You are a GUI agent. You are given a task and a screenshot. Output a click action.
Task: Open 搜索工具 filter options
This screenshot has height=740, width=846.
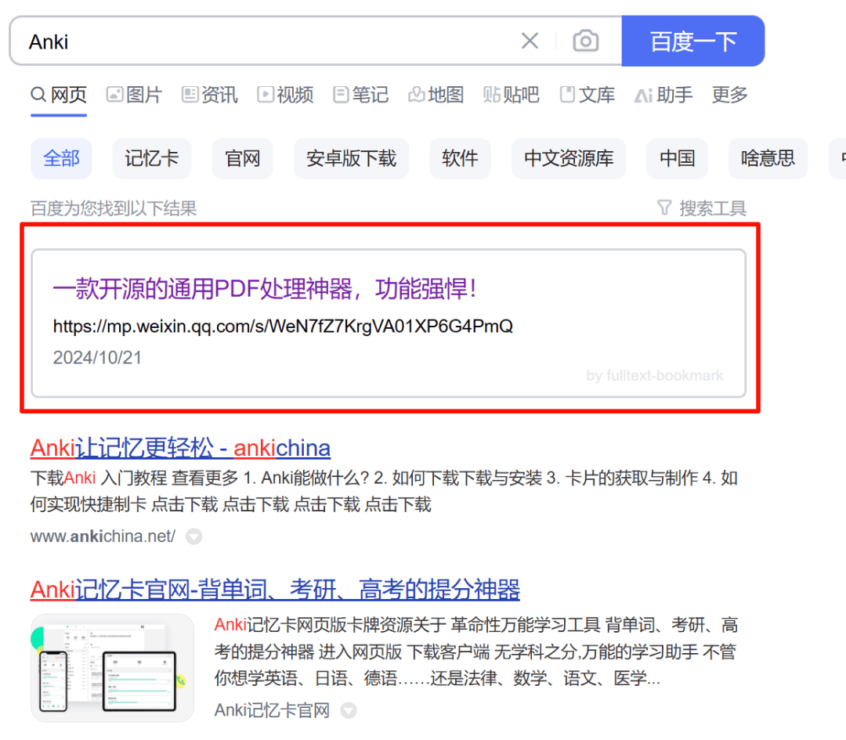[x=702, y=208]
